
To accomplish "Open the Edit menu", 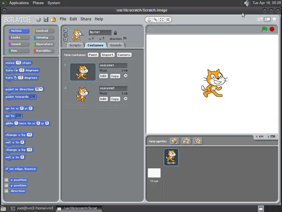I will pyautogui.click(x=73, y=19).
